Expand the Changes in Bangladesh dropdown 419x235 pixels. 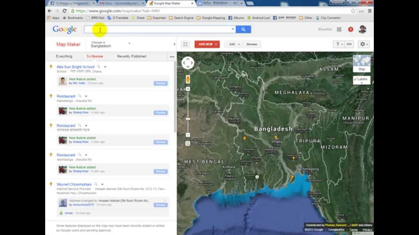tap(129, 43)
